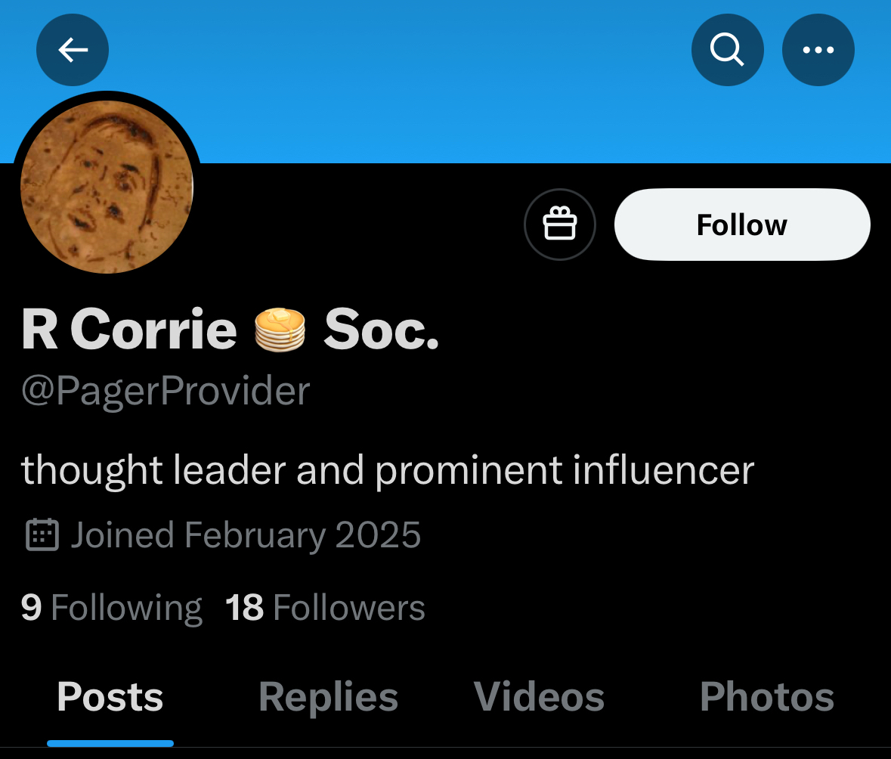Open the three-dot more options menu
This screenshot has width=891, height=759.
818,50
